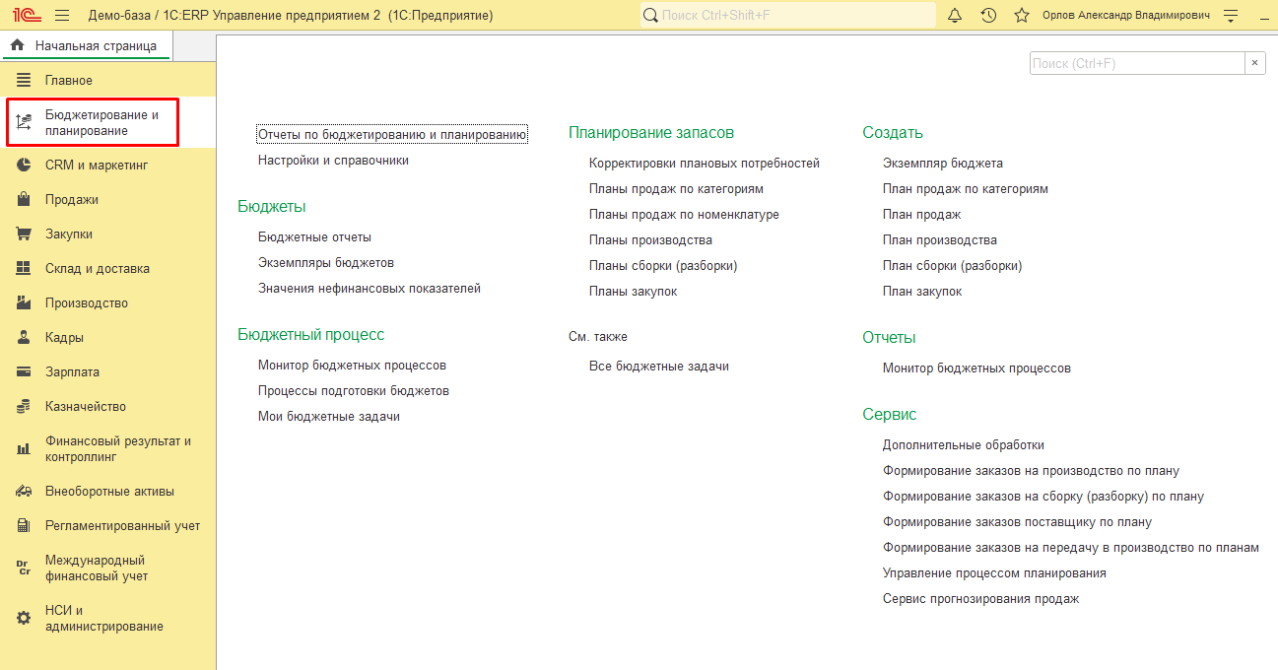
Task: Click the favorites star icon
Action: click(x=1022, y=16)
